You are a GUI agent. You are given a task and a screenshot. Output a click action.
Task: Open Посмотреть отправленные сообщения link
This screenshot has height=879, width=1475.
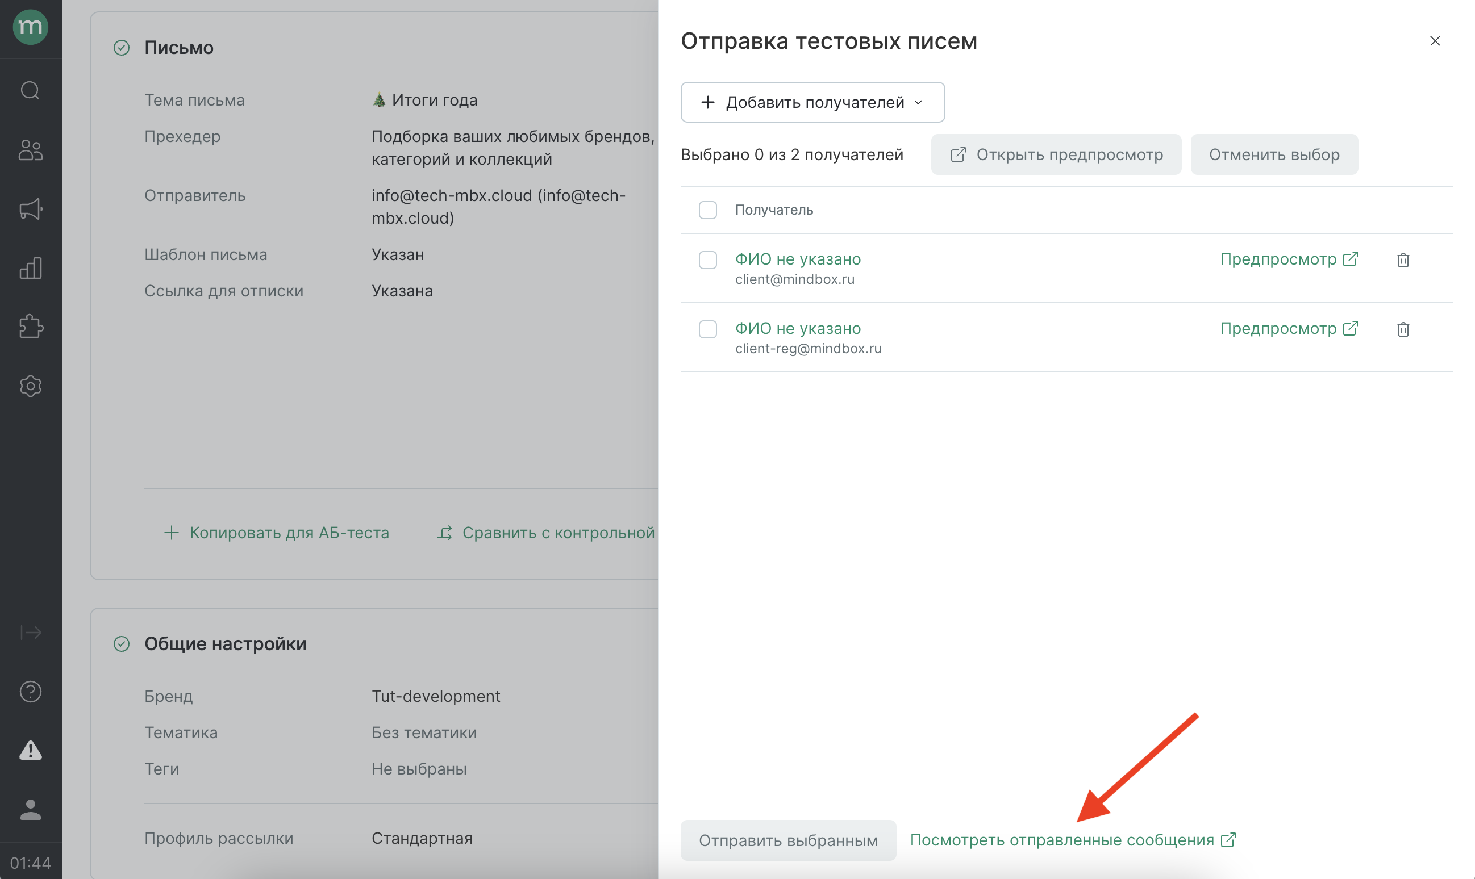click(x=1073, y=840)
